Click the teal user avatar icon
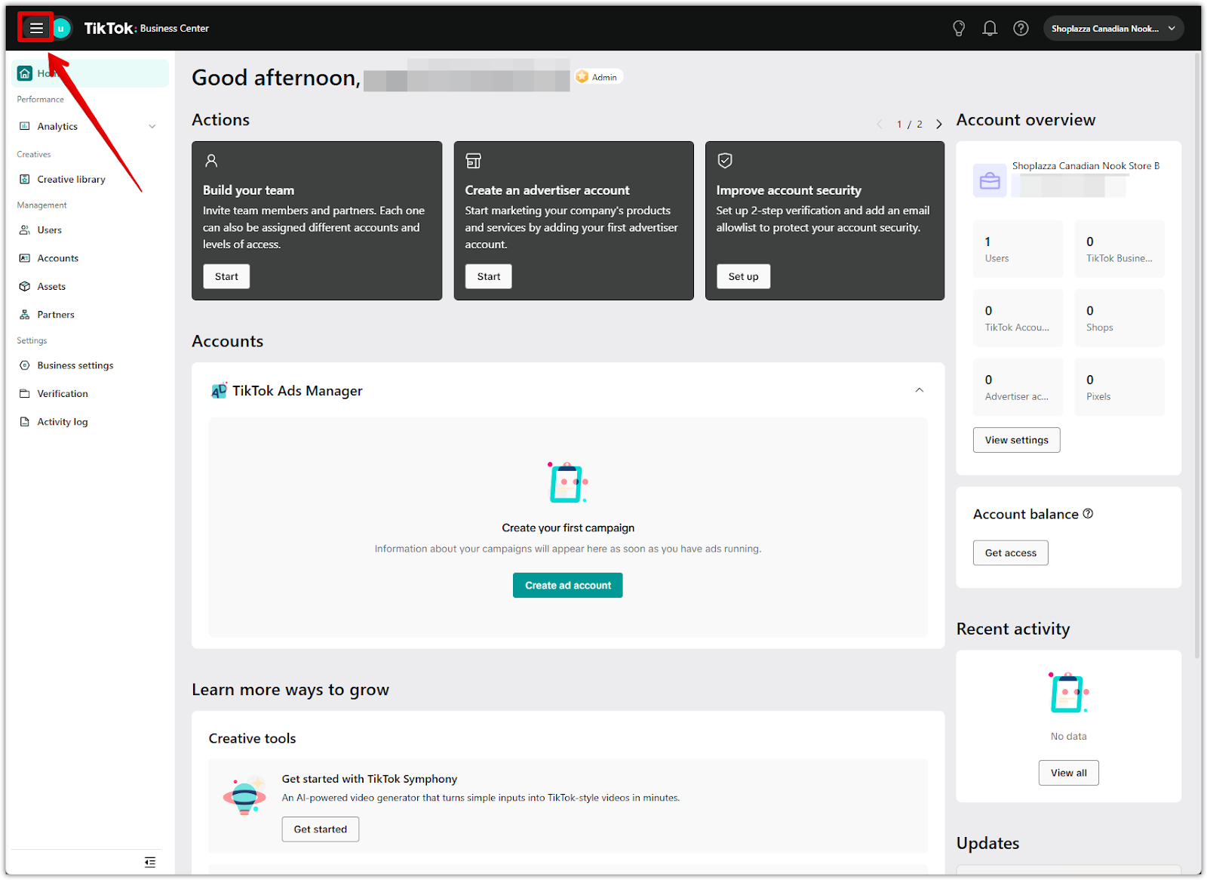This screenshot has height=880, width=1207. coord(61,29)
